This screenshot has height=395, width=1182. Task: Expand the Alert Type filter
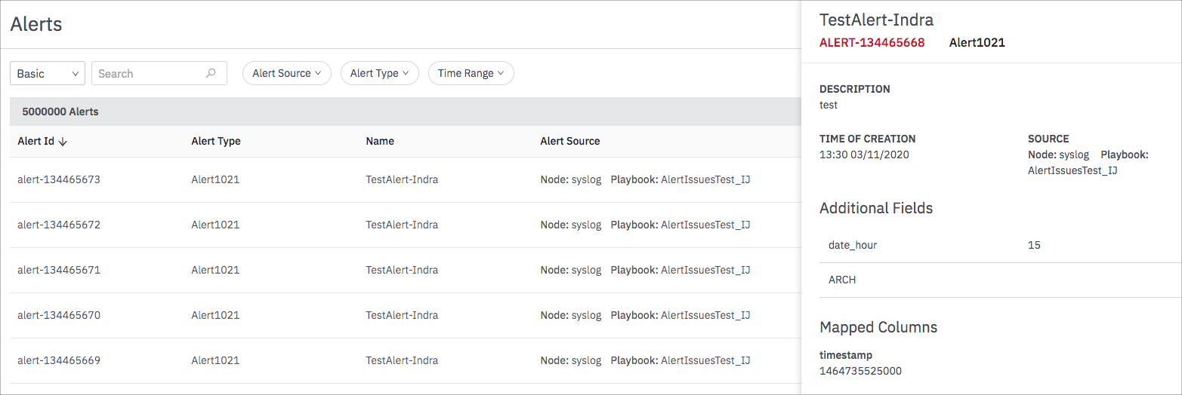(x=379, y=73)
